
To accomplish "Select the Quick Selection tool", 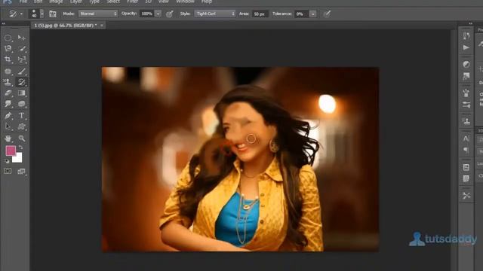I will tap(22, 48).
